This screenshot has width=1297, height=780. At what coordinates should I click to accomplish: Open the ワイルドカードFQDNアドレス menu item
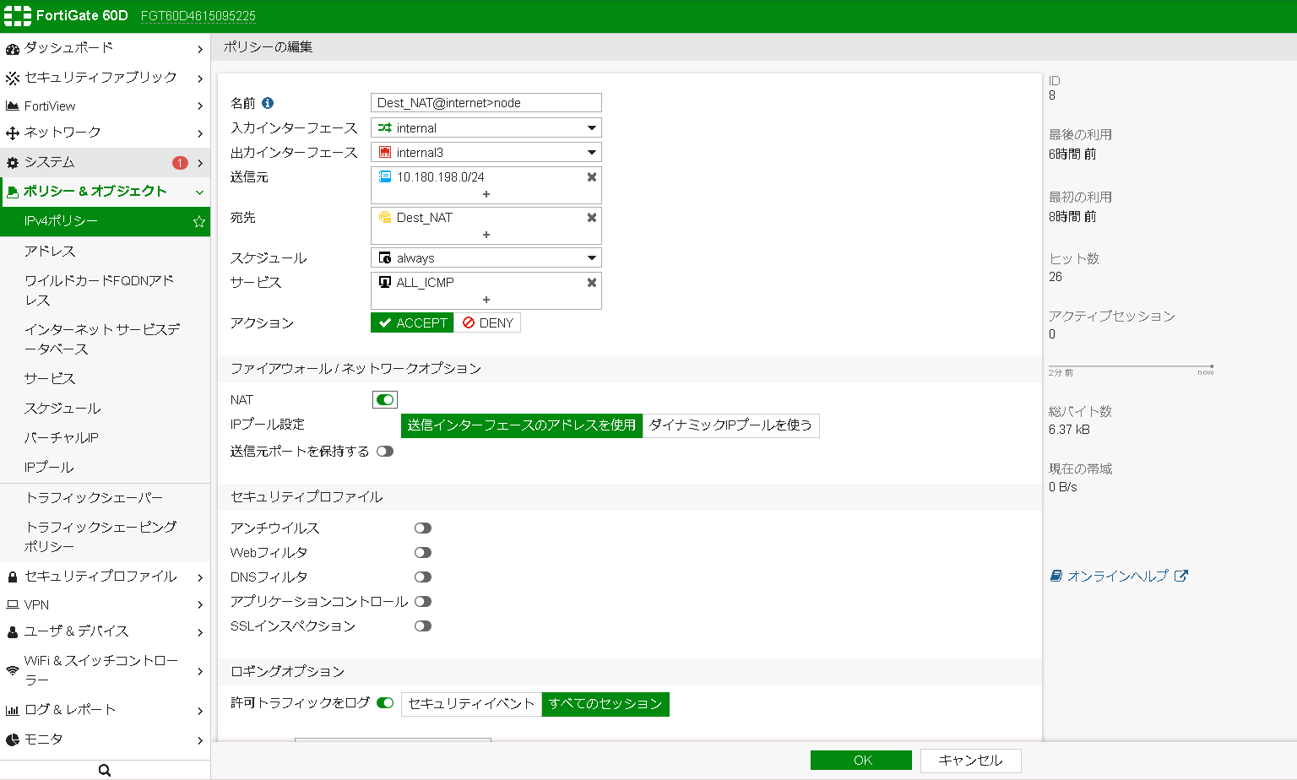tap(105, 290)
